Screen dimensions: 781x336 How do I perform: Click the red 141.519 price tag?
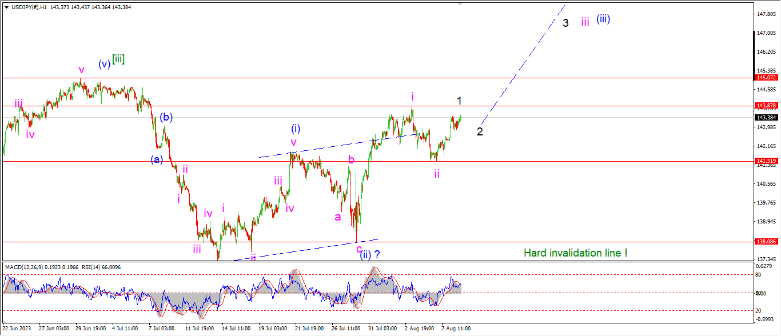pos(766,161)
